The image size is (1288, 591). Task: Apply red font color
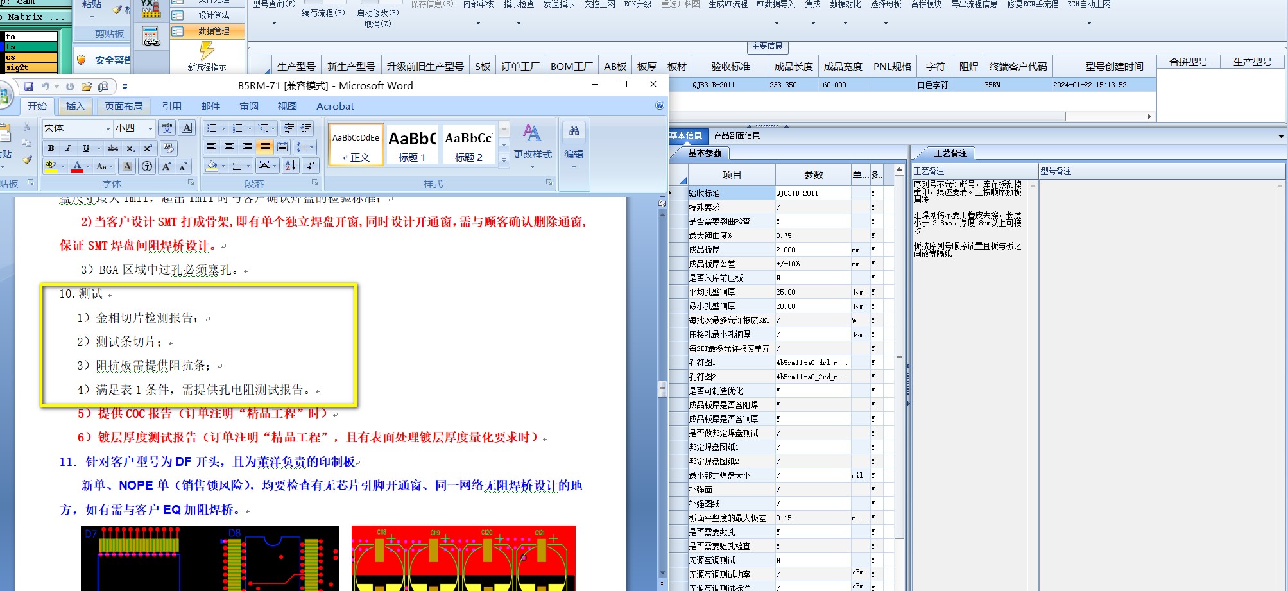[x=77, y=167]
